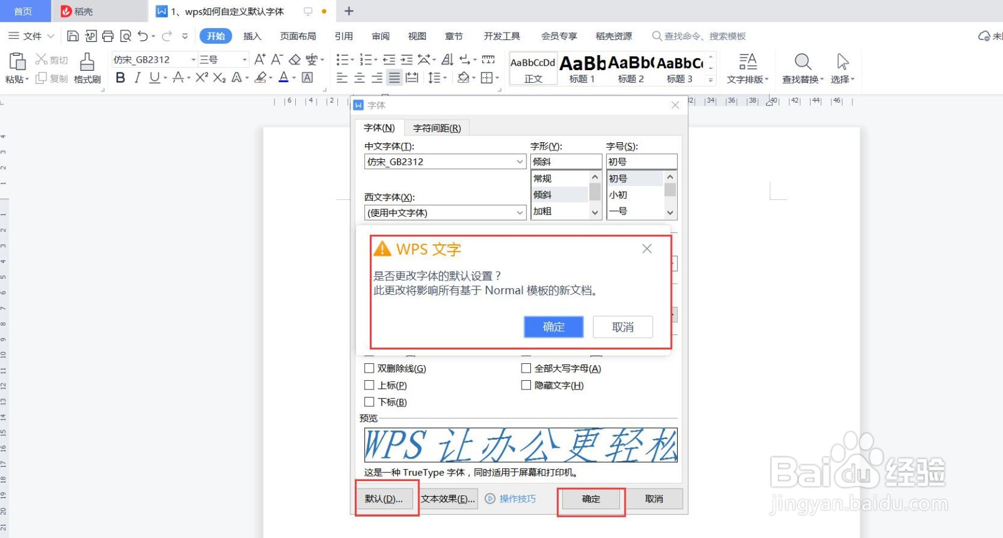
Task: Click the Text layout icon
Action: click(748, 61)
